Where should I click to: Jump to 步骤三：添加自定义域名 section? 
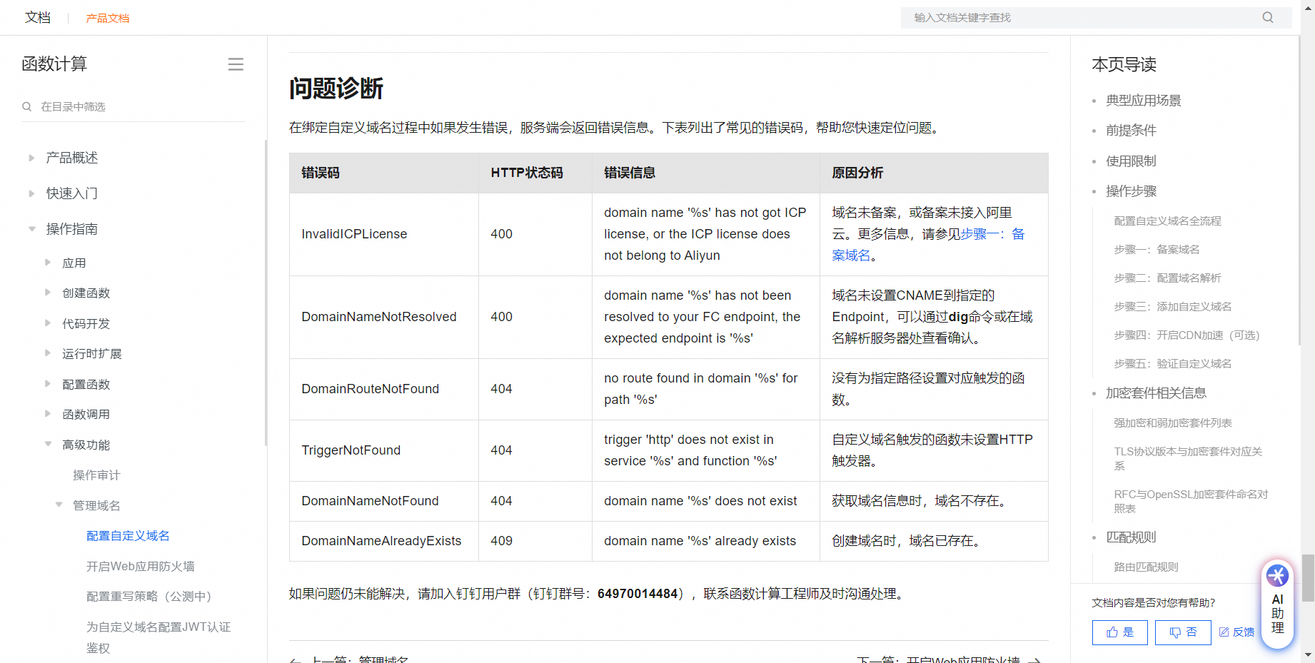tap(1172, 307)
